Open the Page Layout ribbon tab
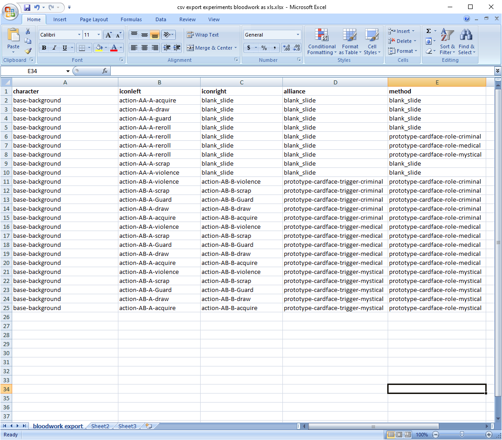 tap(94, 19)
